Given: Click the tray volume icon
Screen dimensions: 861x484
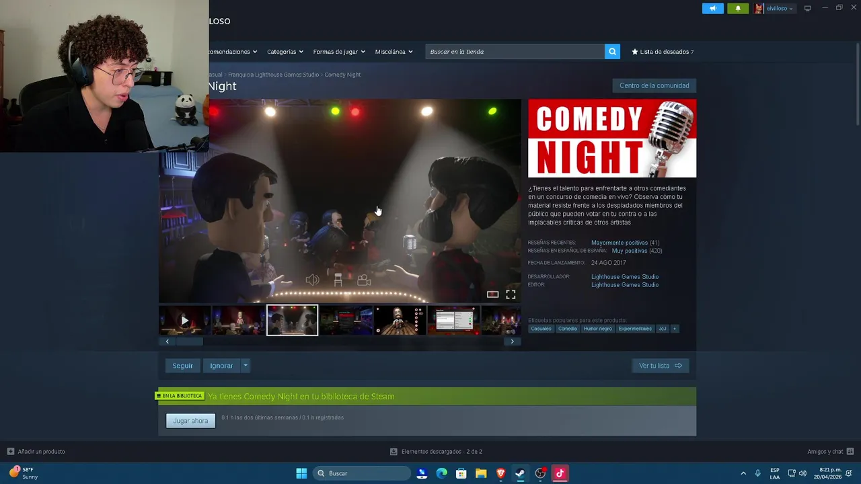Looking at the screenshot, I should [x=802, y=473].
